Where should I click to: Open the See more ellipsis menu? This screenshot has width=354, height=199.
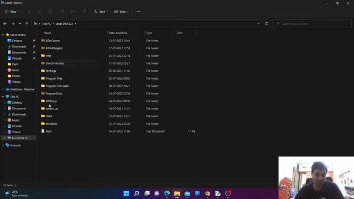point(138,12)
